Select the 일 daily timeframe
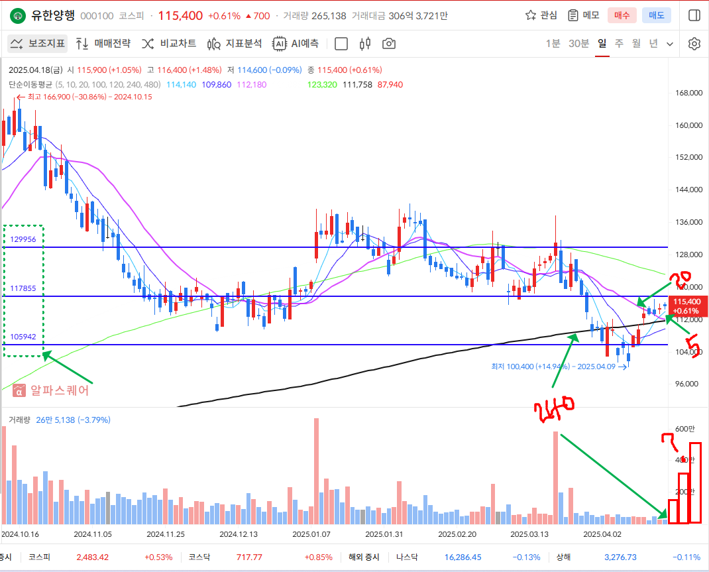 point(602,43)
